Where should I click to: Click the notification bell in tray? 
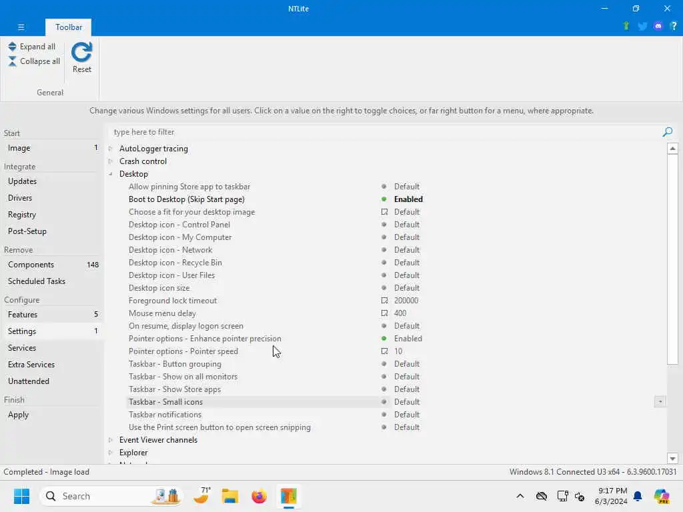click(638, 496)
